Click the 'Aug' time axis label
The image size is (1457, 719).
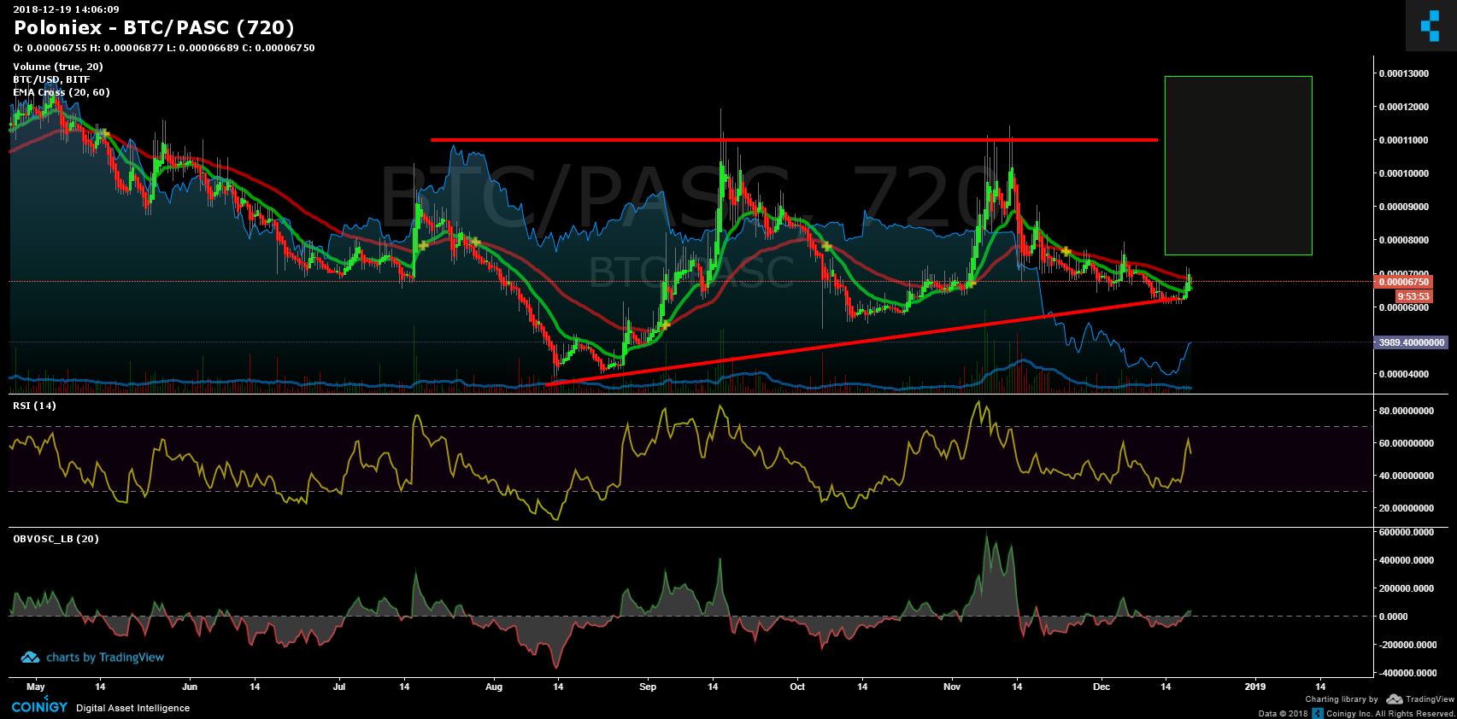[494, 687]
